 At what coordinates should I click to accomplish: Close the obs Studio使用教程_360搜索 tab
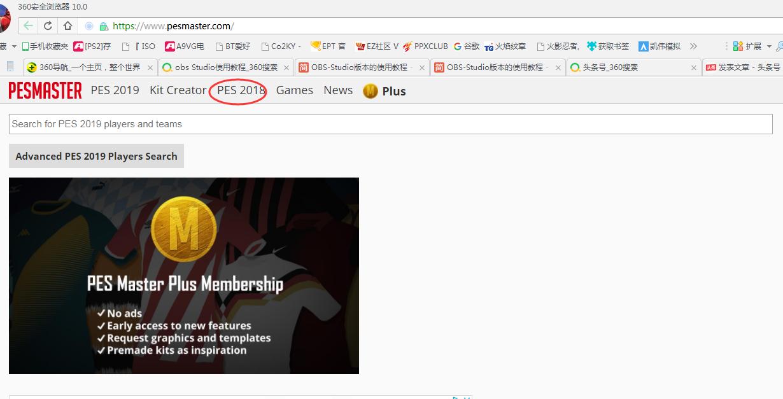tap(286, 67)
